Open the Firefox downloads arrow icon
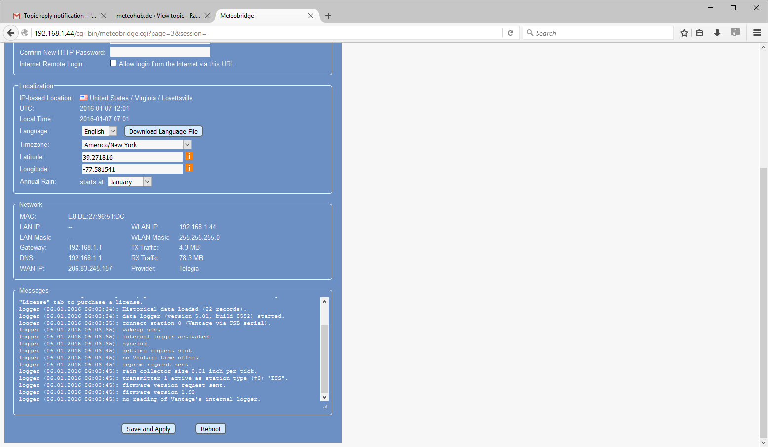Image resolution: width=768 pixels, height=447 pixels. click(x=717, y=33)
